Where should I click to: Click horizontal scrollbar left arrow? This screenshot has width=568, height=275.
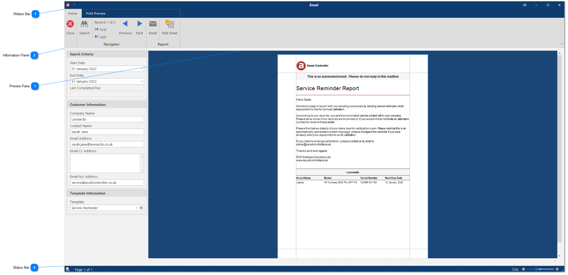click(x=150, y=260)
